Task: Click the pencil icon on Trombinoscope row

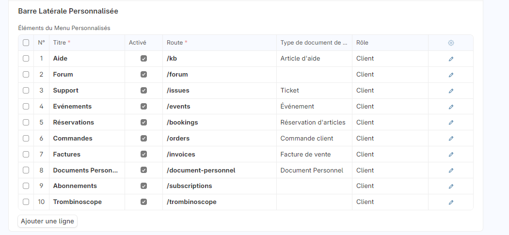Action: pyautogui.click(x=451, y=202)
